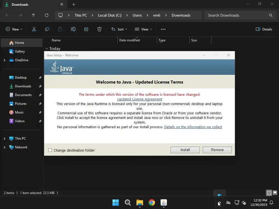Click the muted volume tray icon
Image resolution: width=279 pixels, height=209 pixels.
(244, 202)
